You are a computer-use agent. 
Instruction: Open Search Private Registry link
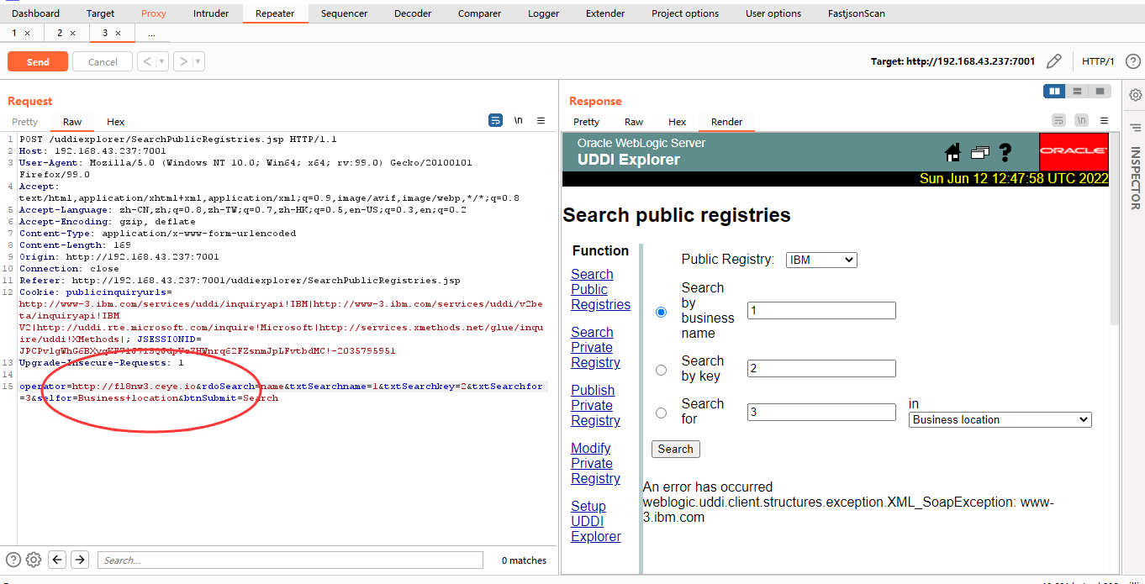(595, 347)
